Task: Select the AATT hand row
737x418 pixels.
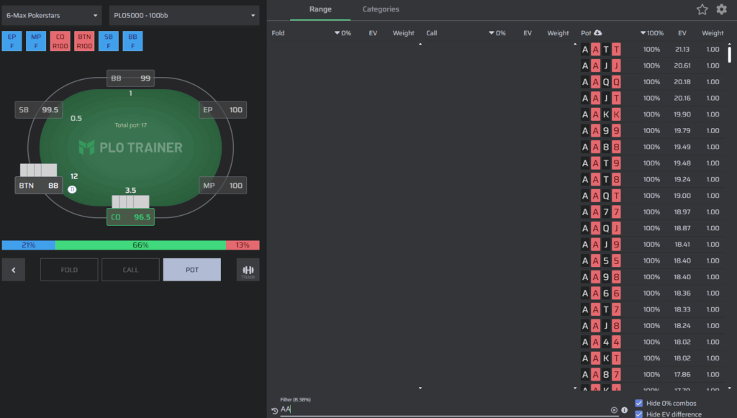Action: click(652, 50)
